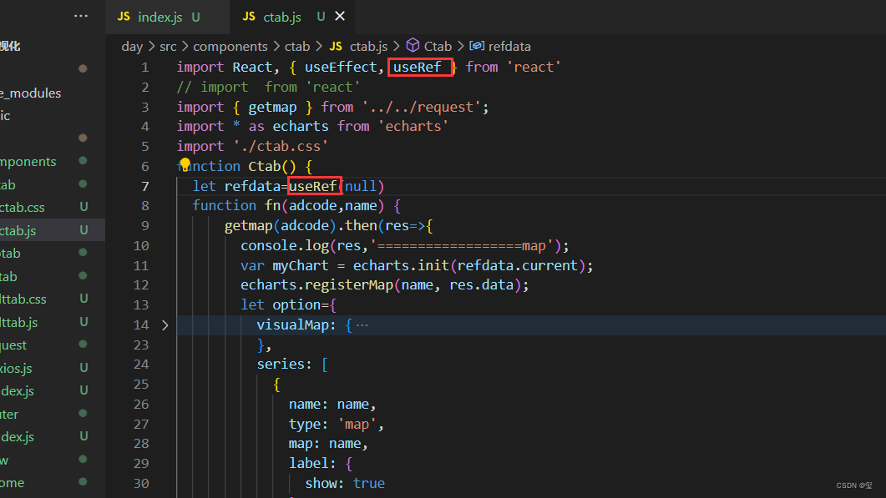Open the editor more-actions ellipsis menu
This screenshot has width=886, height=498.
coord(80,15)
